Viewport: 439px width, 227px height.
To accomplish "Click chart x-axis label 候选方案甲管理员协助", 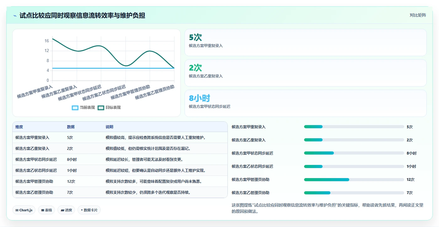I will (x=130, y=92).
